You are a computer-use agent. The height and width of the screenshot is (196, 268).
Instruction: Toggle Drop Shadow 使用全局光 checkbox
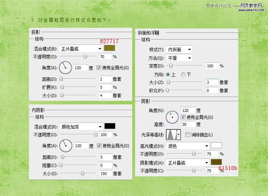click(x=99, y=67)
